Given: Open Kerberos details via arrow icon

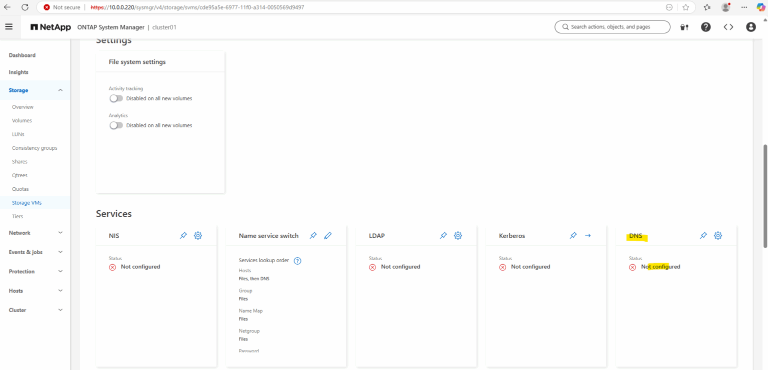Looking at the screenshot, I should coord(588,235).
